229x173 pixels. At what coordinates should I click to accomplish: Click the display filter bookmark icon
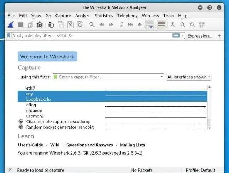click(8, 35)
